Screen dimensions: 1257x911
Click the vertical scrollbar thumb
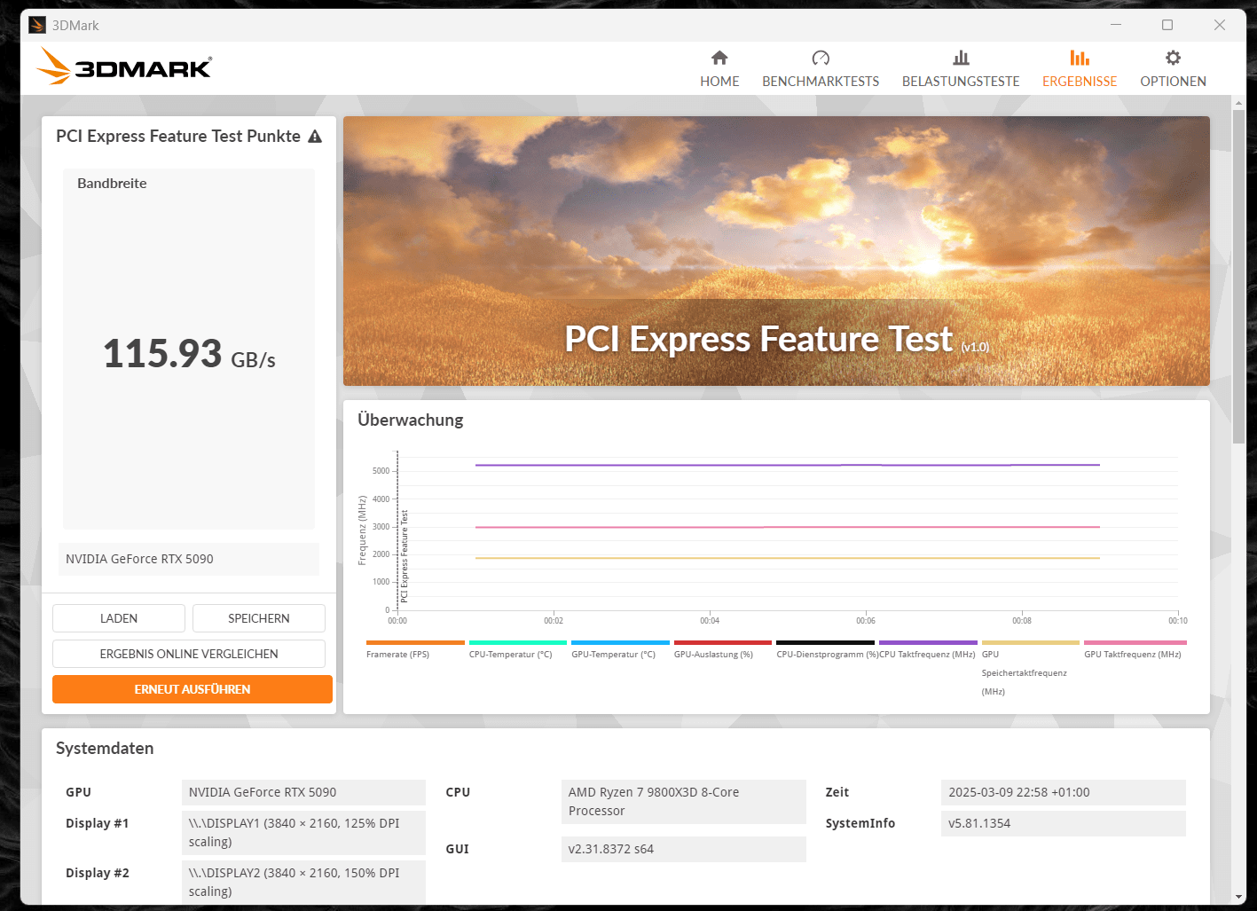click(1238, 277)
